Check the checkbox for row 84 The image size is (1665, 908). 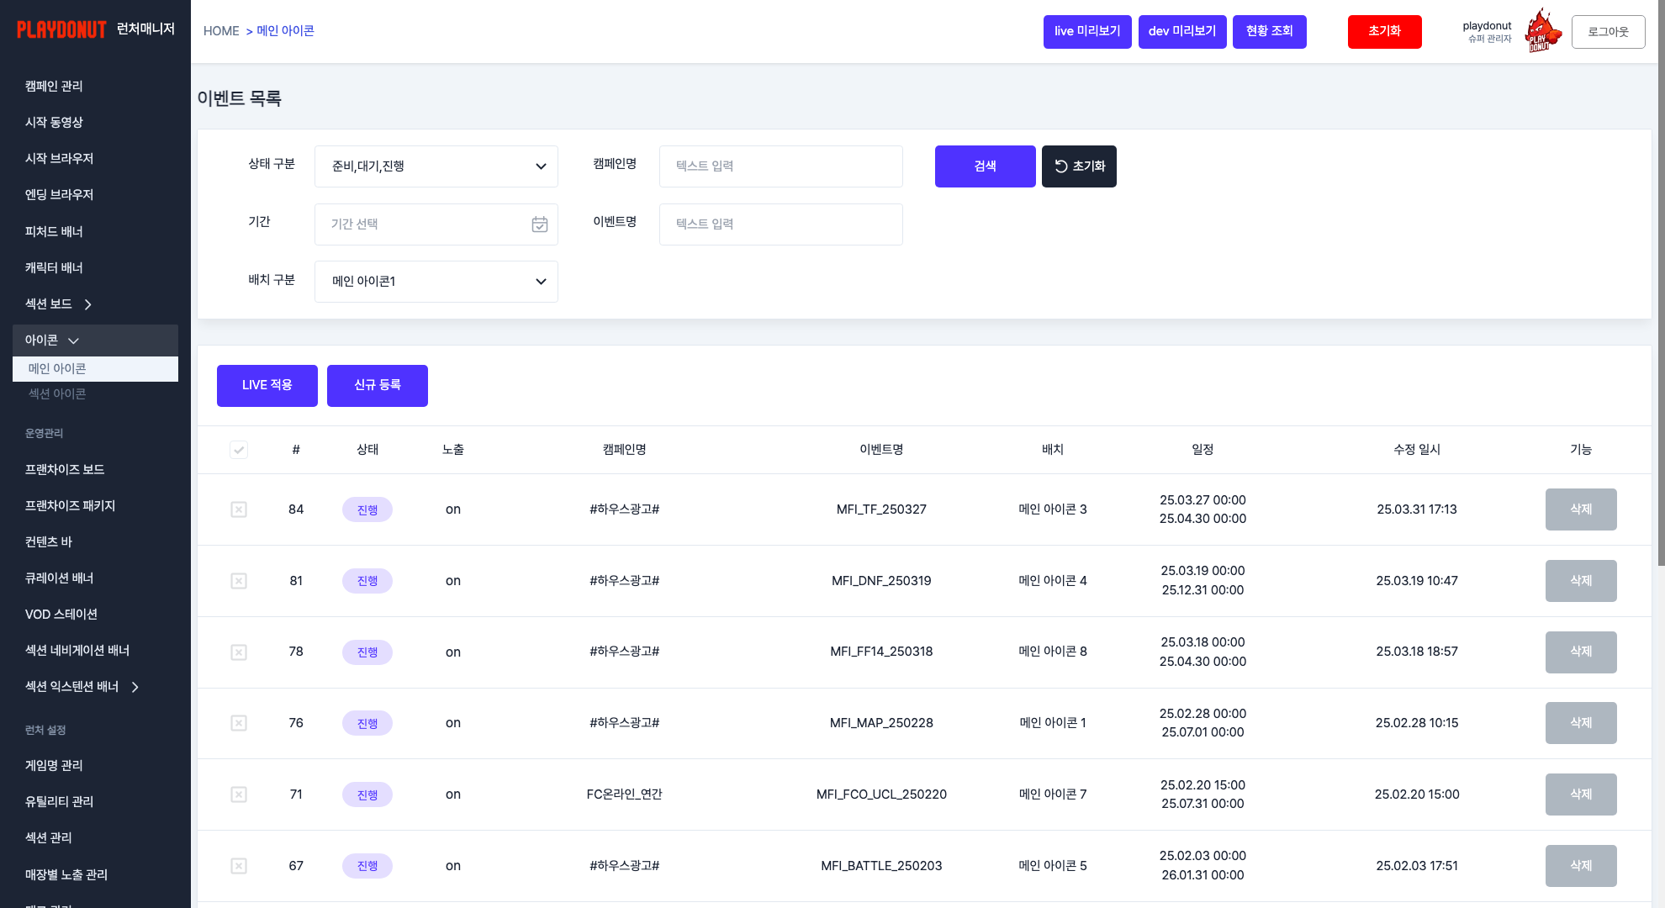pyautogui.click(x=239, y=509)
